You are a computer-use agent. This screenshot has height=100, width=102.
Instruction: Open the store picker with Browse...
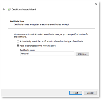click(x=82, y=54)
